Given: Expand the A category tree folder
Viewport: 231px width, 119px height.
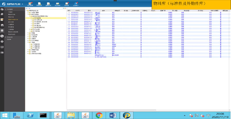Looking at the screenshot, I should [28, 12].
